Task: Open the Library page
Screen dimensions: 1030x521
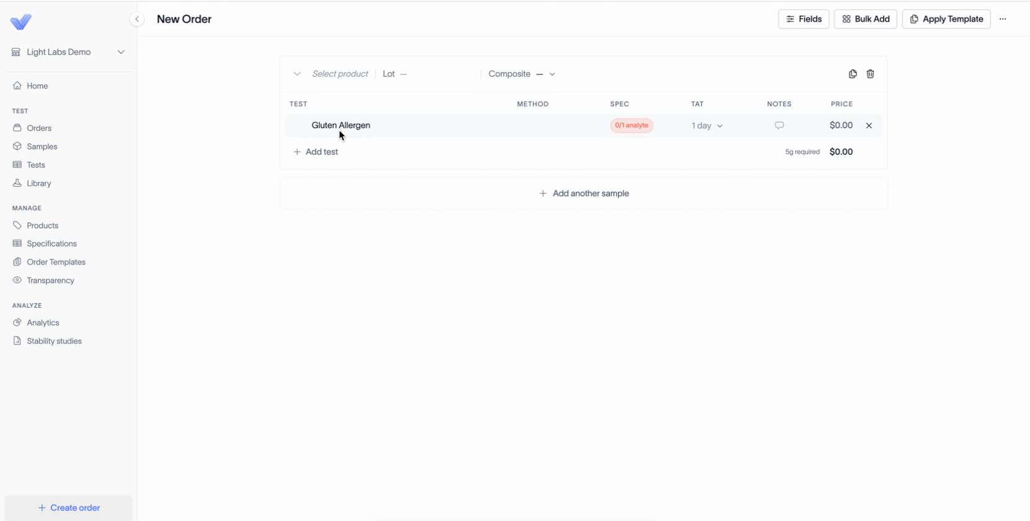Action: pos(39,183)
